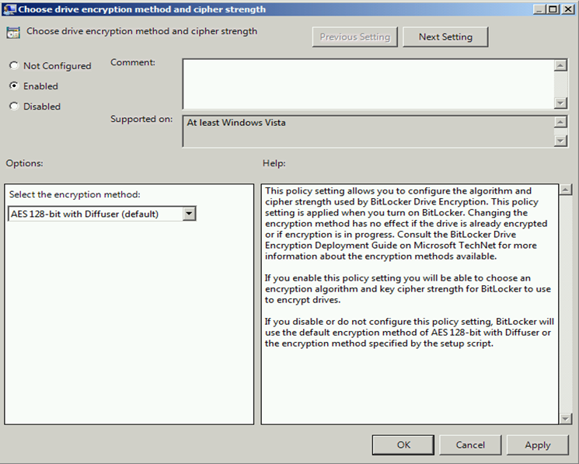579x464 pixels.
Task: Select the Disabled radio button
Action: [14, 106]
